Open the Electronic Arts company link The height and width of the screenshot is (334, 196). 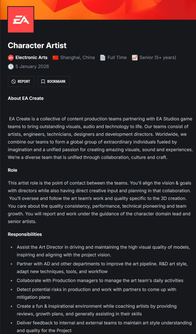pyautogui.click(x=31, y=57)
